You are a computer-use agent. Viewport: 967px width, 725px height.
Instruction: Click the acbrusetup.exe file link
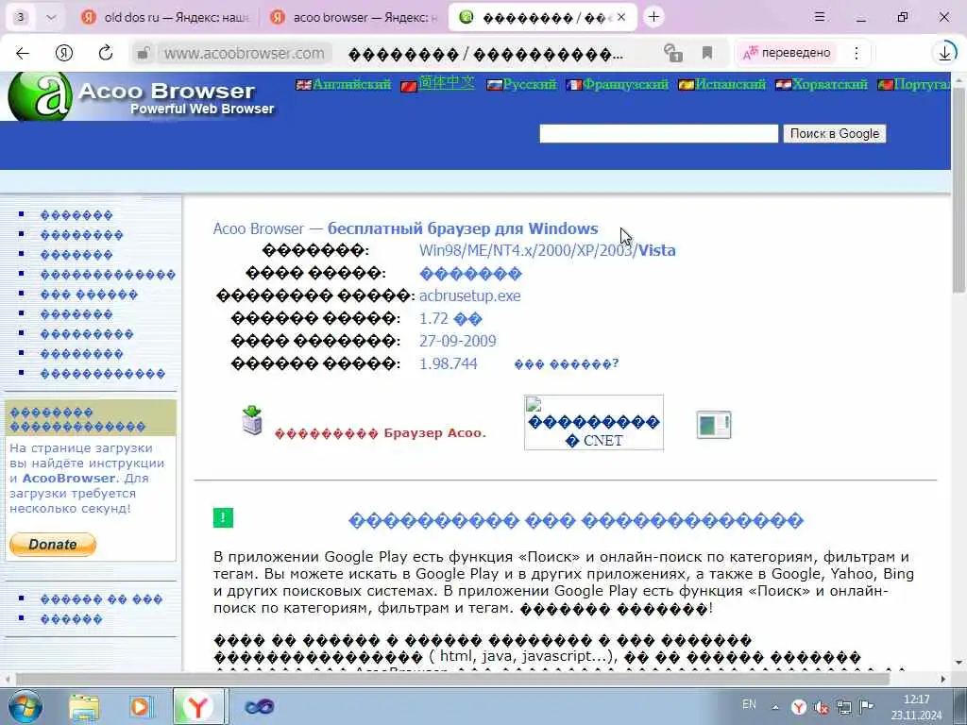pyautogui.click(x=470, y=295)
